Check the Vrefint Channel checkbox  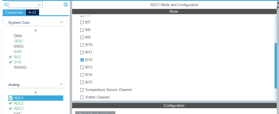click(x=82, y=97)
